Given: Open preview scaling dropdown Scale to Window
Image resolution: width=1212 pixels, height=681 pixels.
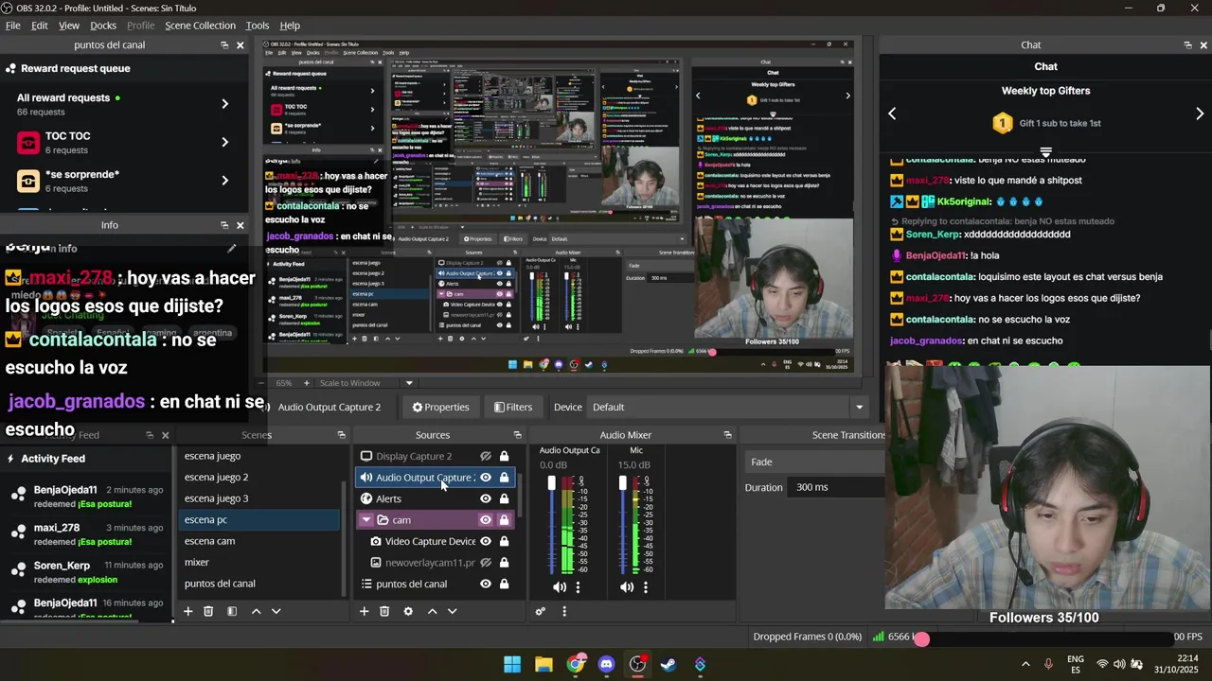Looking at the screenshot, I should point(366,383).
